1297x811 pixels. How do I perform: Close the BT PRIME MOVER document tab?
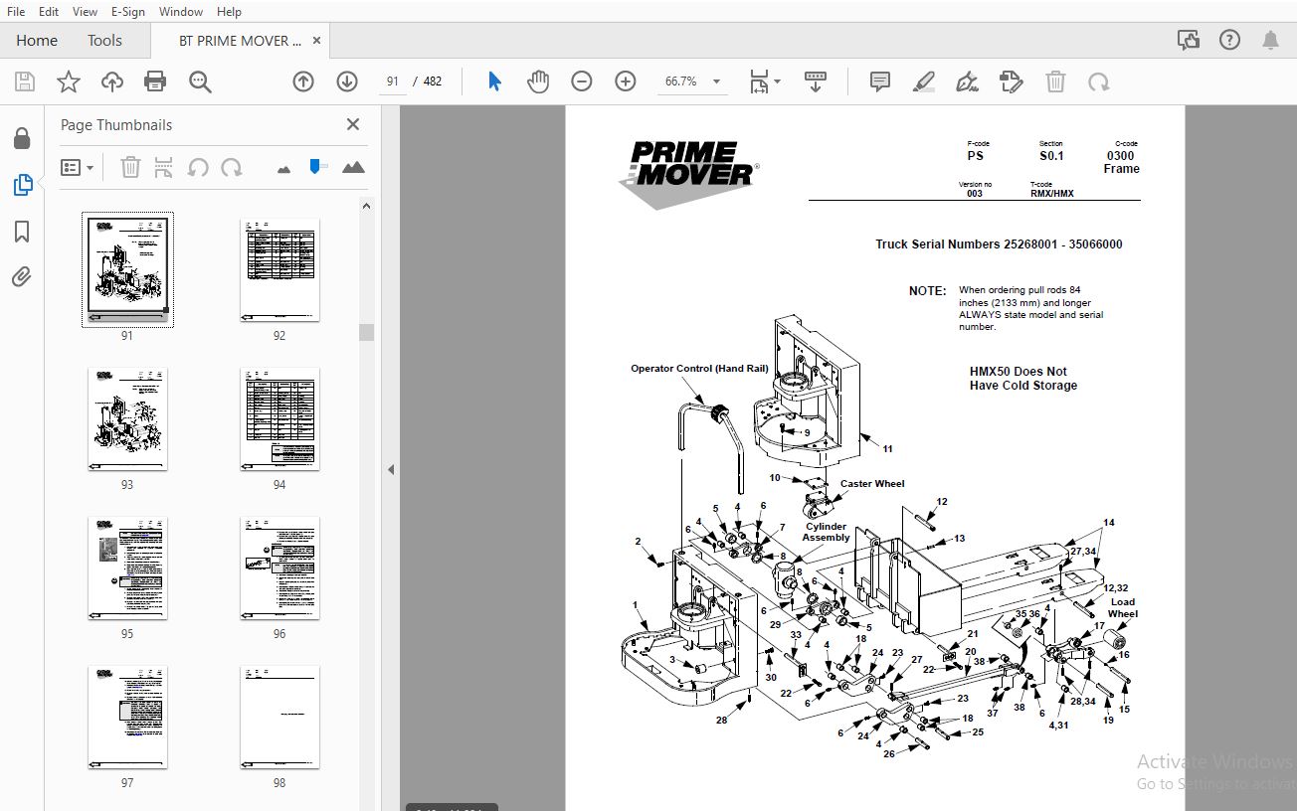click(316, 41)
